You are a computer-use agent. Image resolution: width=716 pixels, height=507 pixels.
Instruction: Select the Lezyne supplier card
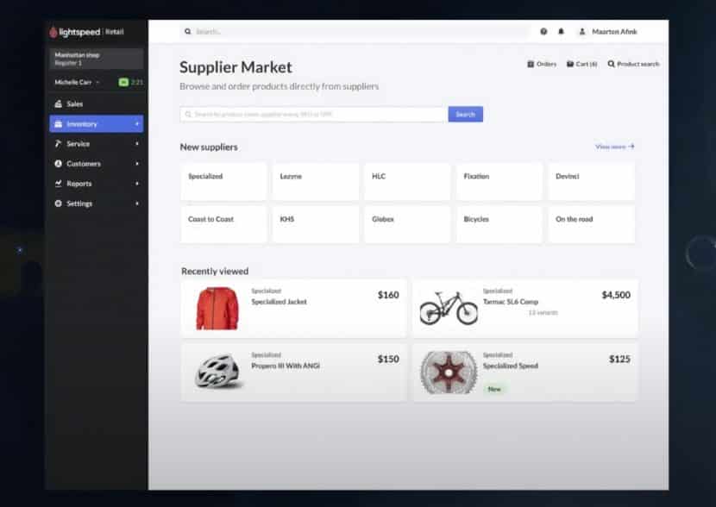(316, 181)
